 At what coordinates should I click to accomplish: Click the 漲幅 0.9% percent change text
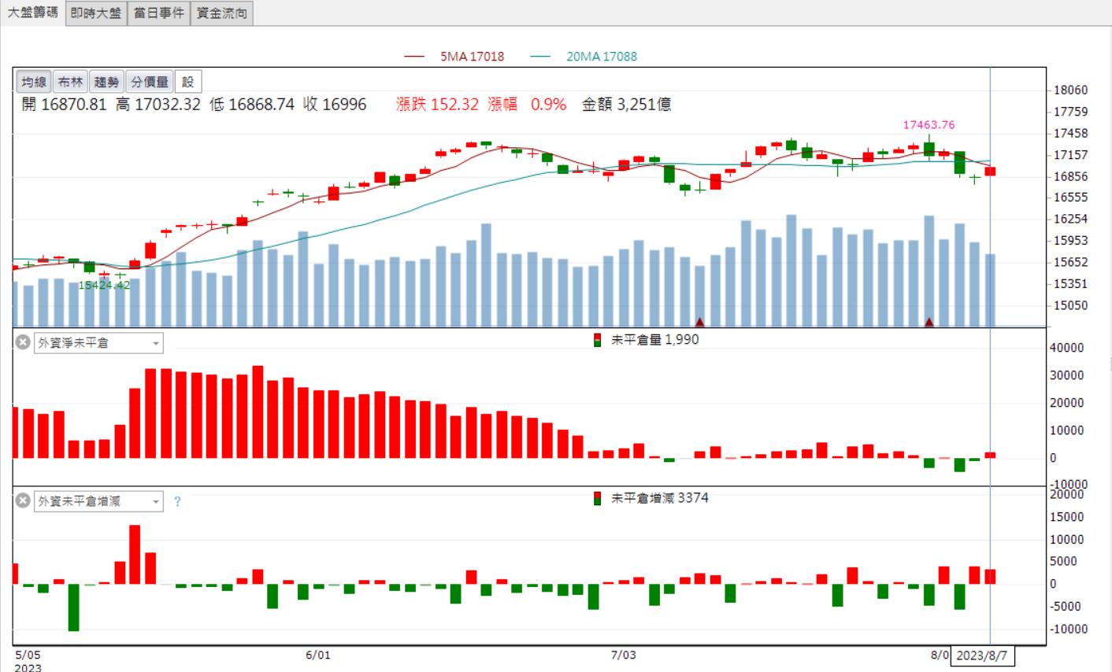click(527, 105)
